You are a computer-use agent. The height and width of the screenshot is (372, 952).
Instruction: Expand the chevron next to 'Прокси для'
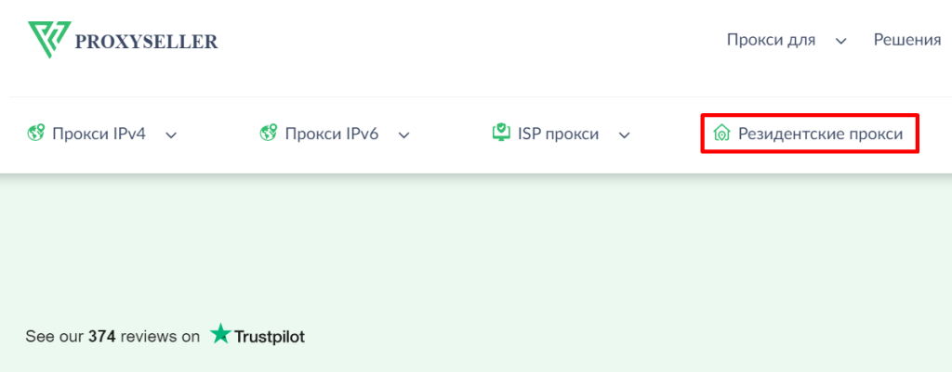tap(840, 41)
